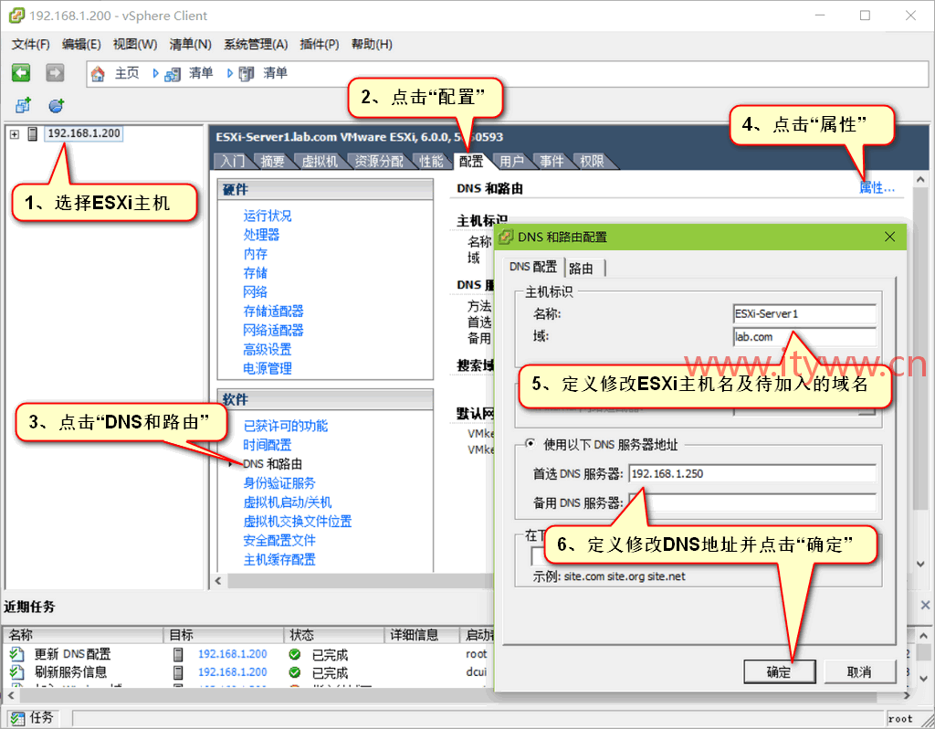
Task: Switch to the 摘要 tab
Action: 272,161
